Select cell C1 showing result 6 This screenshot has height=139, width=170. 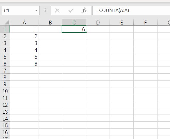[x=74, y=29]
